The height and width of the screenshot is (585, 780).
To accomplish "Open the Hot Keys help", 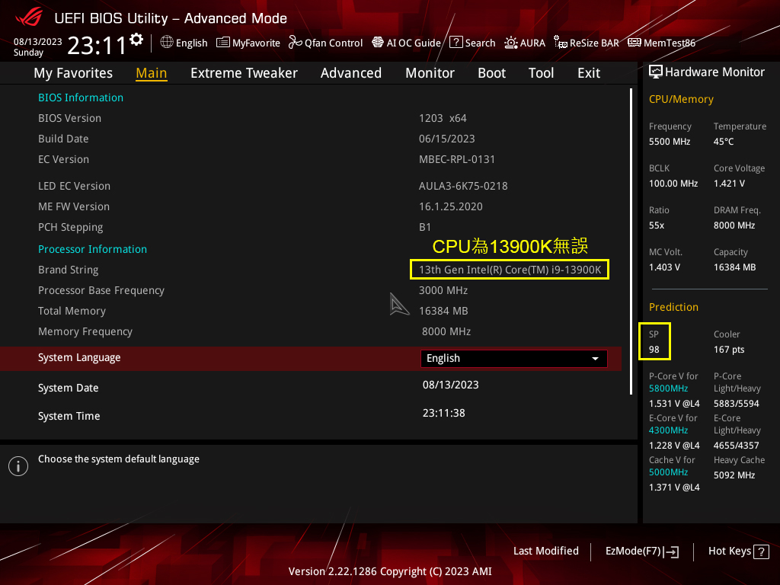I will pyautogui.click(x=738, y=551).
